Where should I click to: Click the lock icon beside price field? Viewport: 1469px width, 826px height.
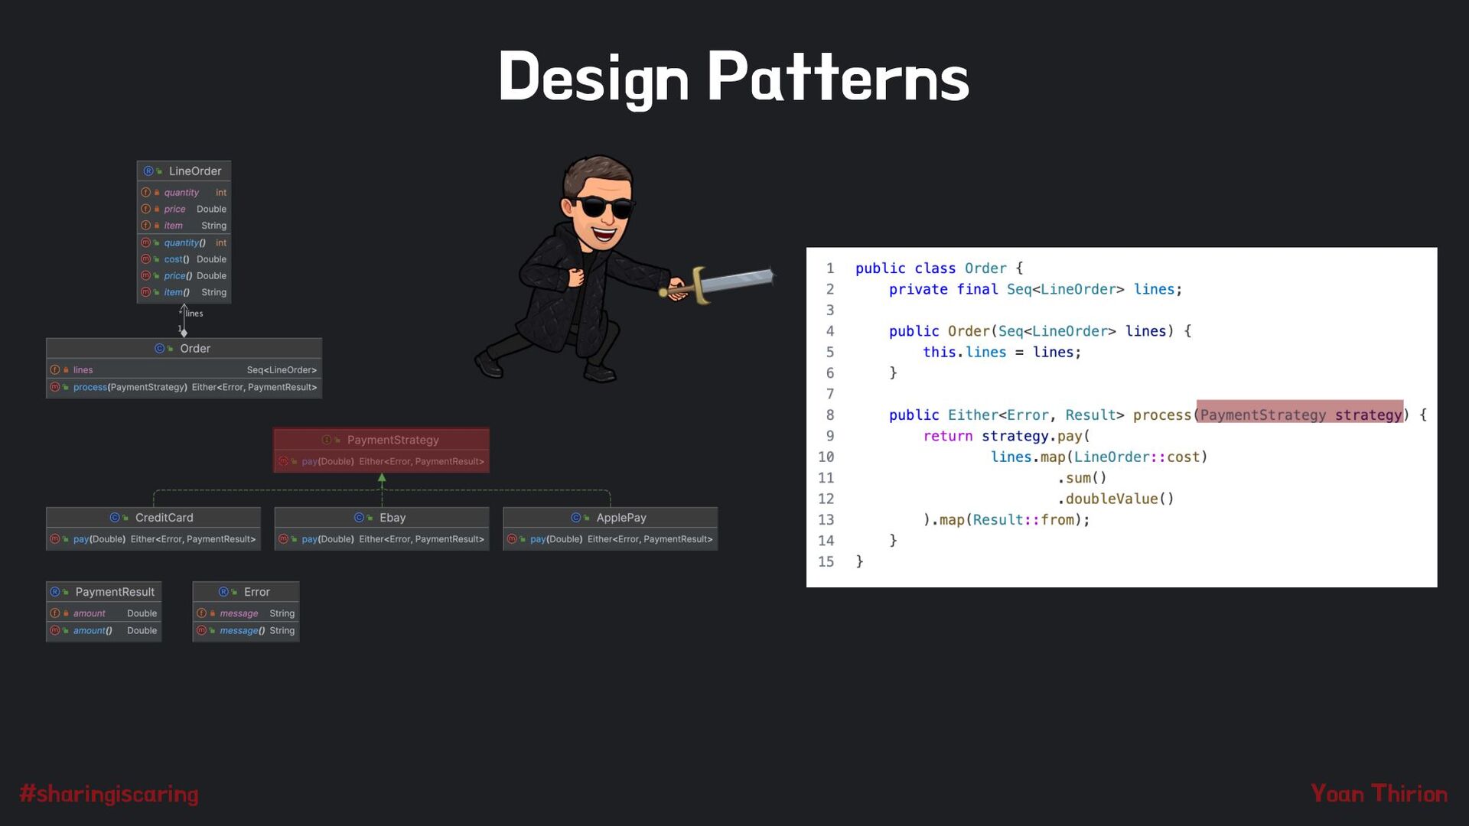[x=157, y=210]
